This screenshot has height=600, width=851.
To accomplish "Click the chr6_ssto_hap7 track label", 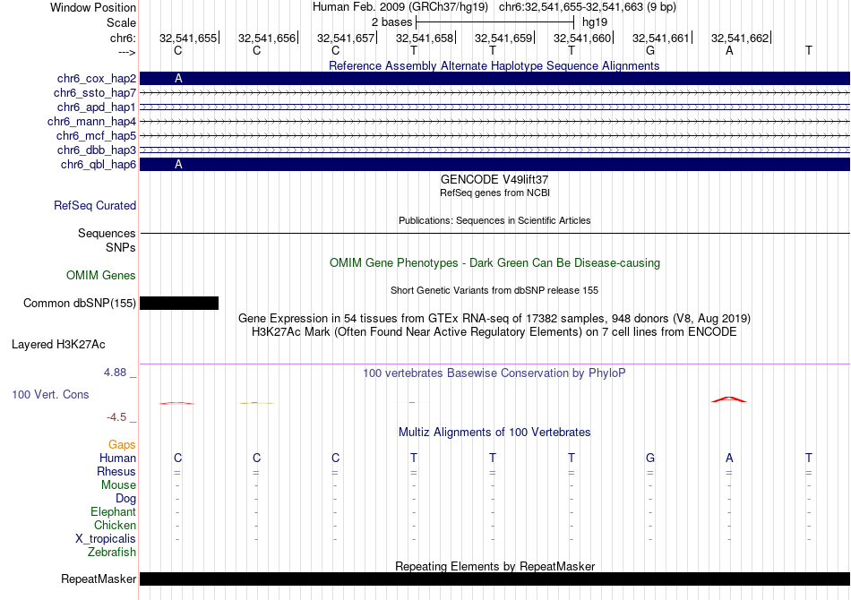I will tap(95, 93).
